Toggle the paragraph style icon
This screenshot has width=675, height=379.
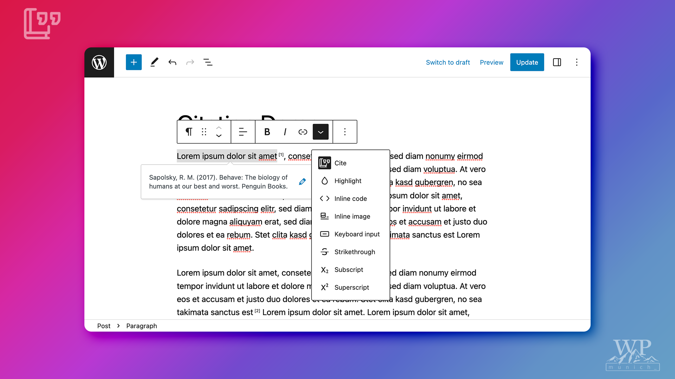pyautogui.click(x=188, y=132)
